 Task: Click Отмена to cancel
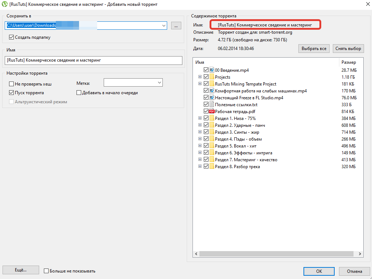355,271
